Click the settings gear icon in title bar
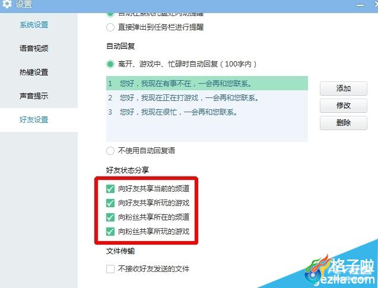 (7, 4)
